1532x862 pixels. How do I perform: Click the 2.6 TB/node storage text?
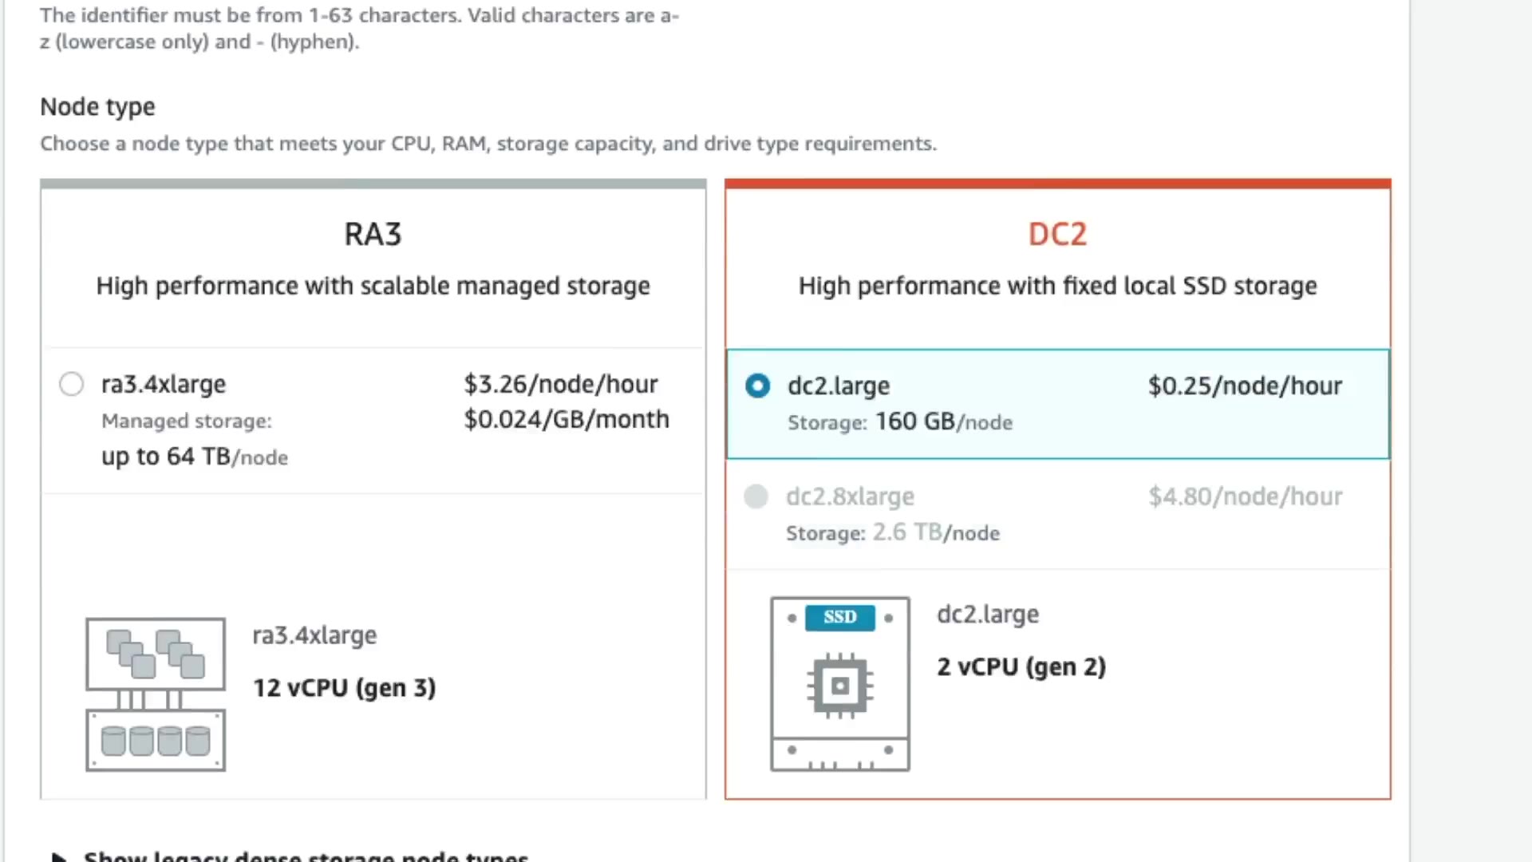pyautogui.click(x=935, y=532)
